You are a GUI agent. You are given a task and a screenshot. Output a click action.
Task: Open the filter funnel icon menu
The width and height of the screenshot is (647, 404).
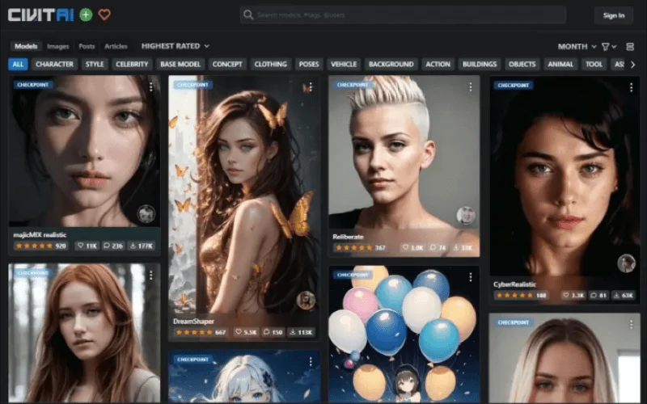click(607, 47)
